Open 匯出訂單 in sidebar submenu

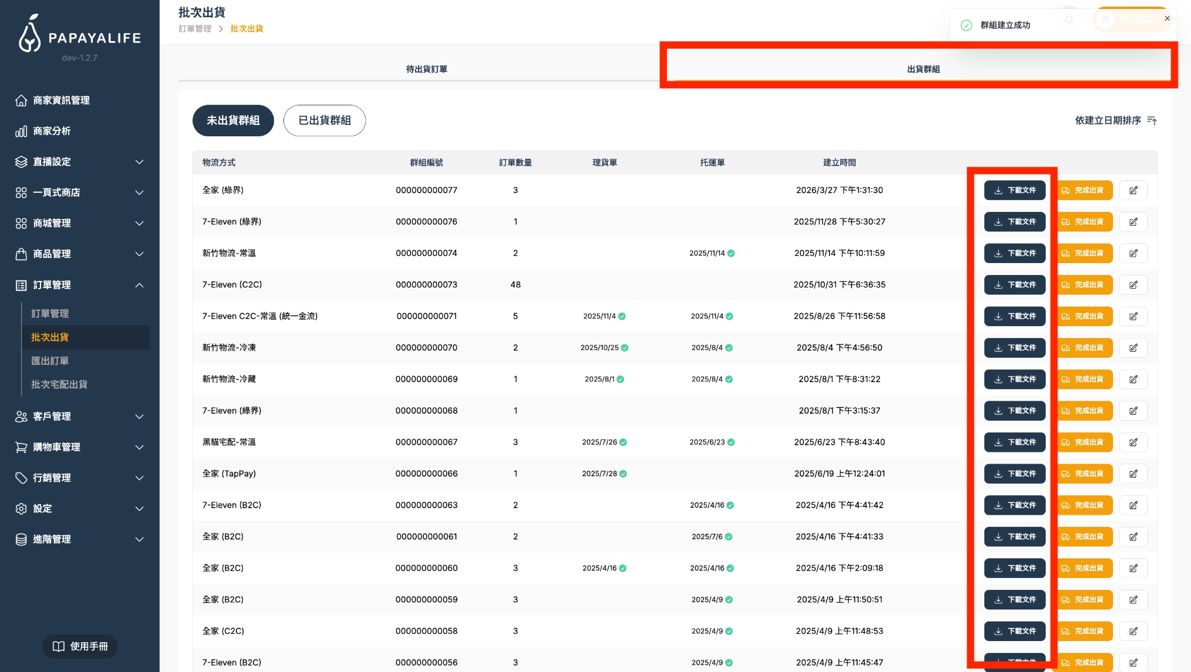tap(50, 361)
